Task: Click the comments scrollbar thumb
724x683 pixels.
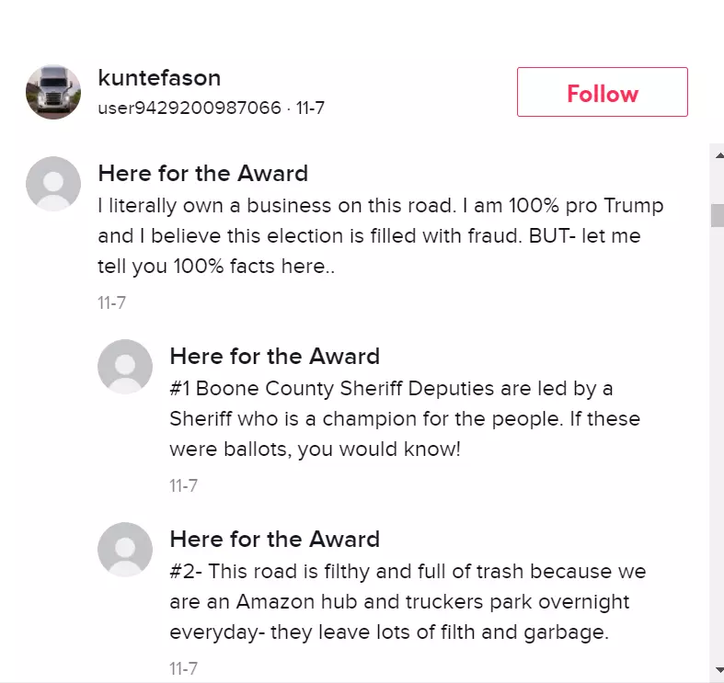Action: click(x=717, y=215)
